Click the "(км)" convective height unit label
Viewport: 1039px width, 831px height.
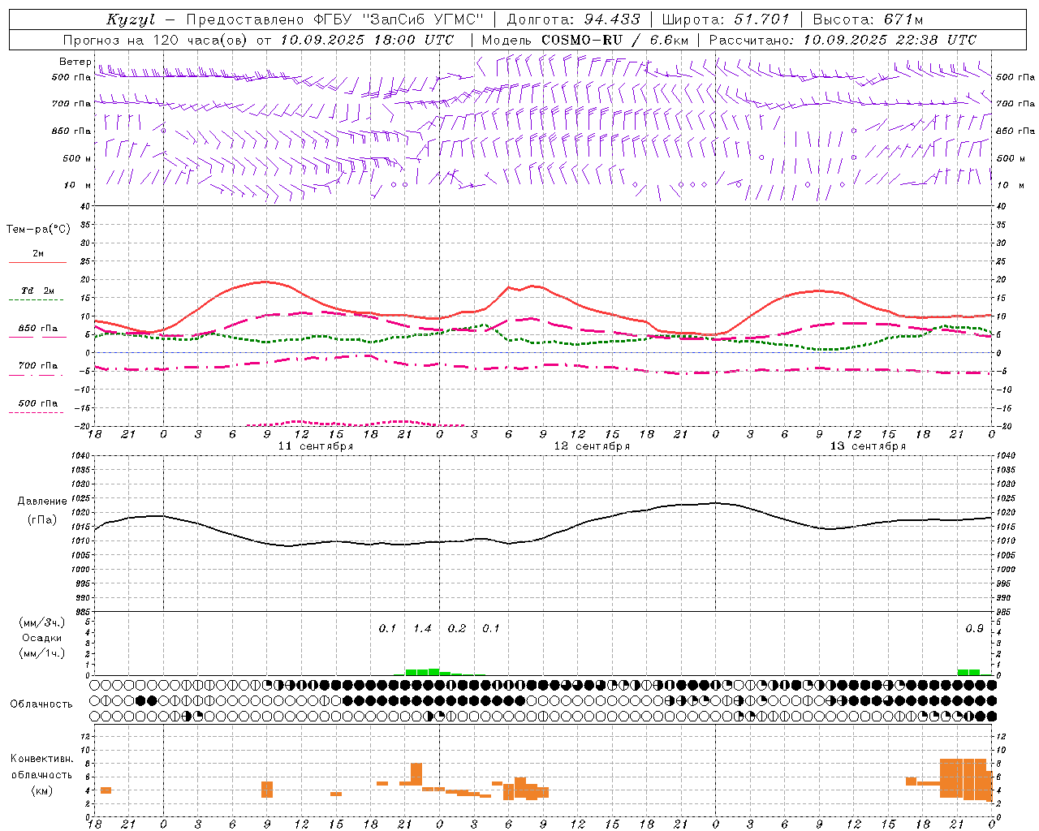[x=42, y=790]
